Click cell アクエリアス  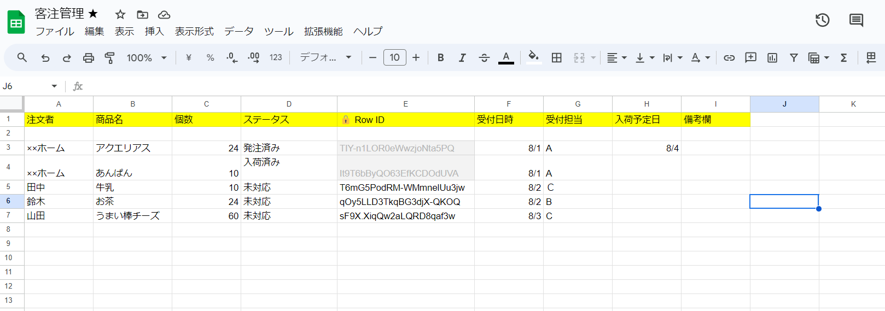pyautogui.click(x=132, y=148)
